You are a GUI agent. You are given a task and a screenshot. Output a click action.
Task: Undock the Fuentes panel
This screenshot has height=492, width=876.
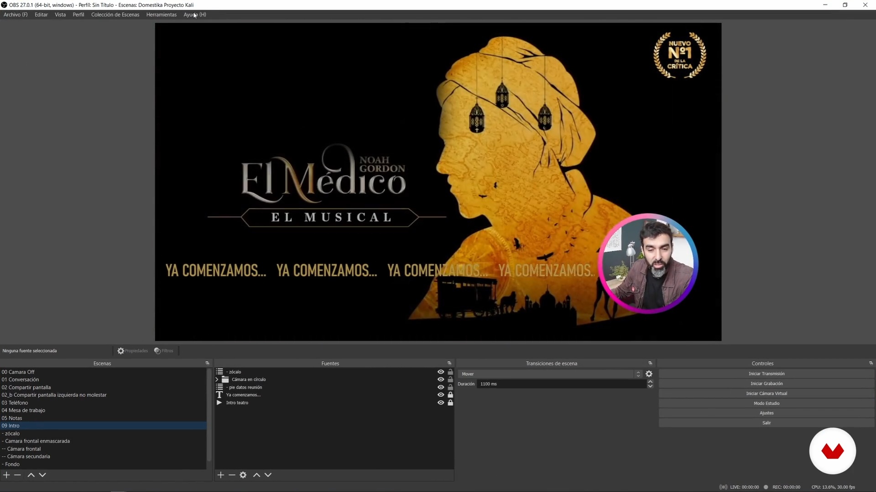pos(449,363)
